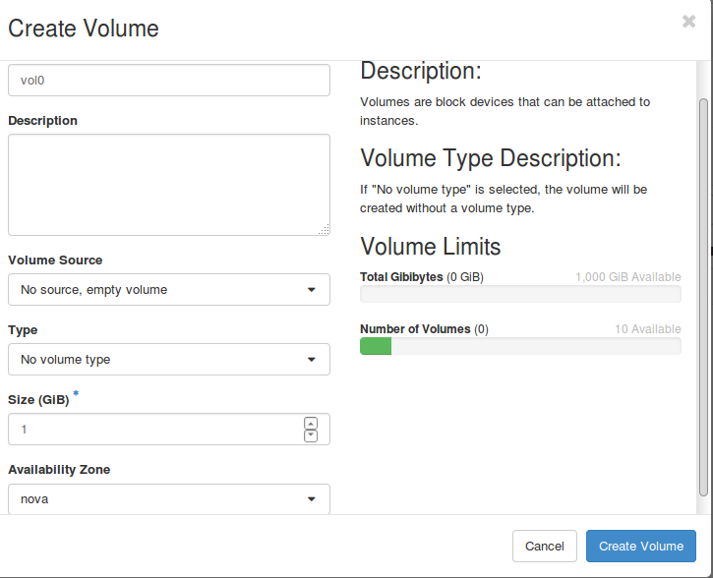Image resolution: width=713 pixels, height=578 pixels.
Task: Decrease size with the down stepper arrow
Action: (x=311, y=435)
